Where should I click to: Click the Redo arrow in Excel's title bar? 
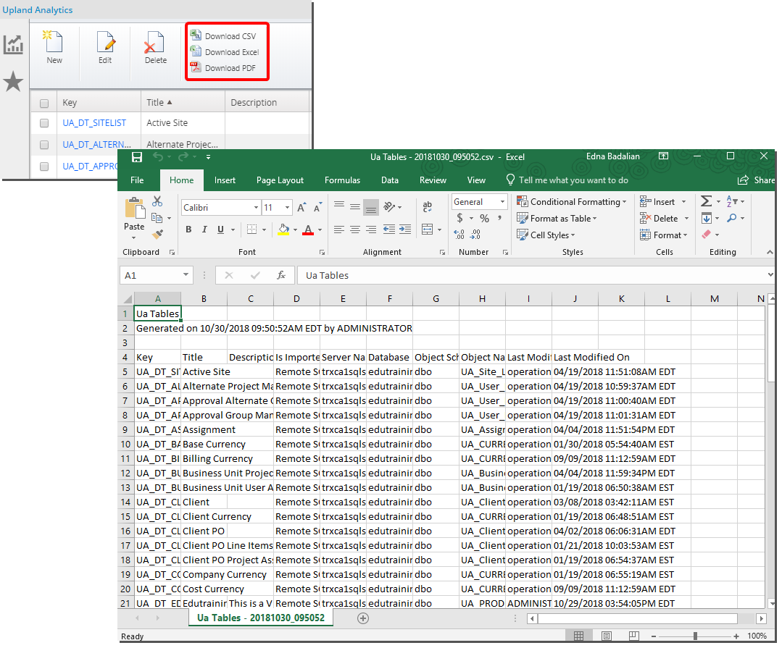coord(183,157)
